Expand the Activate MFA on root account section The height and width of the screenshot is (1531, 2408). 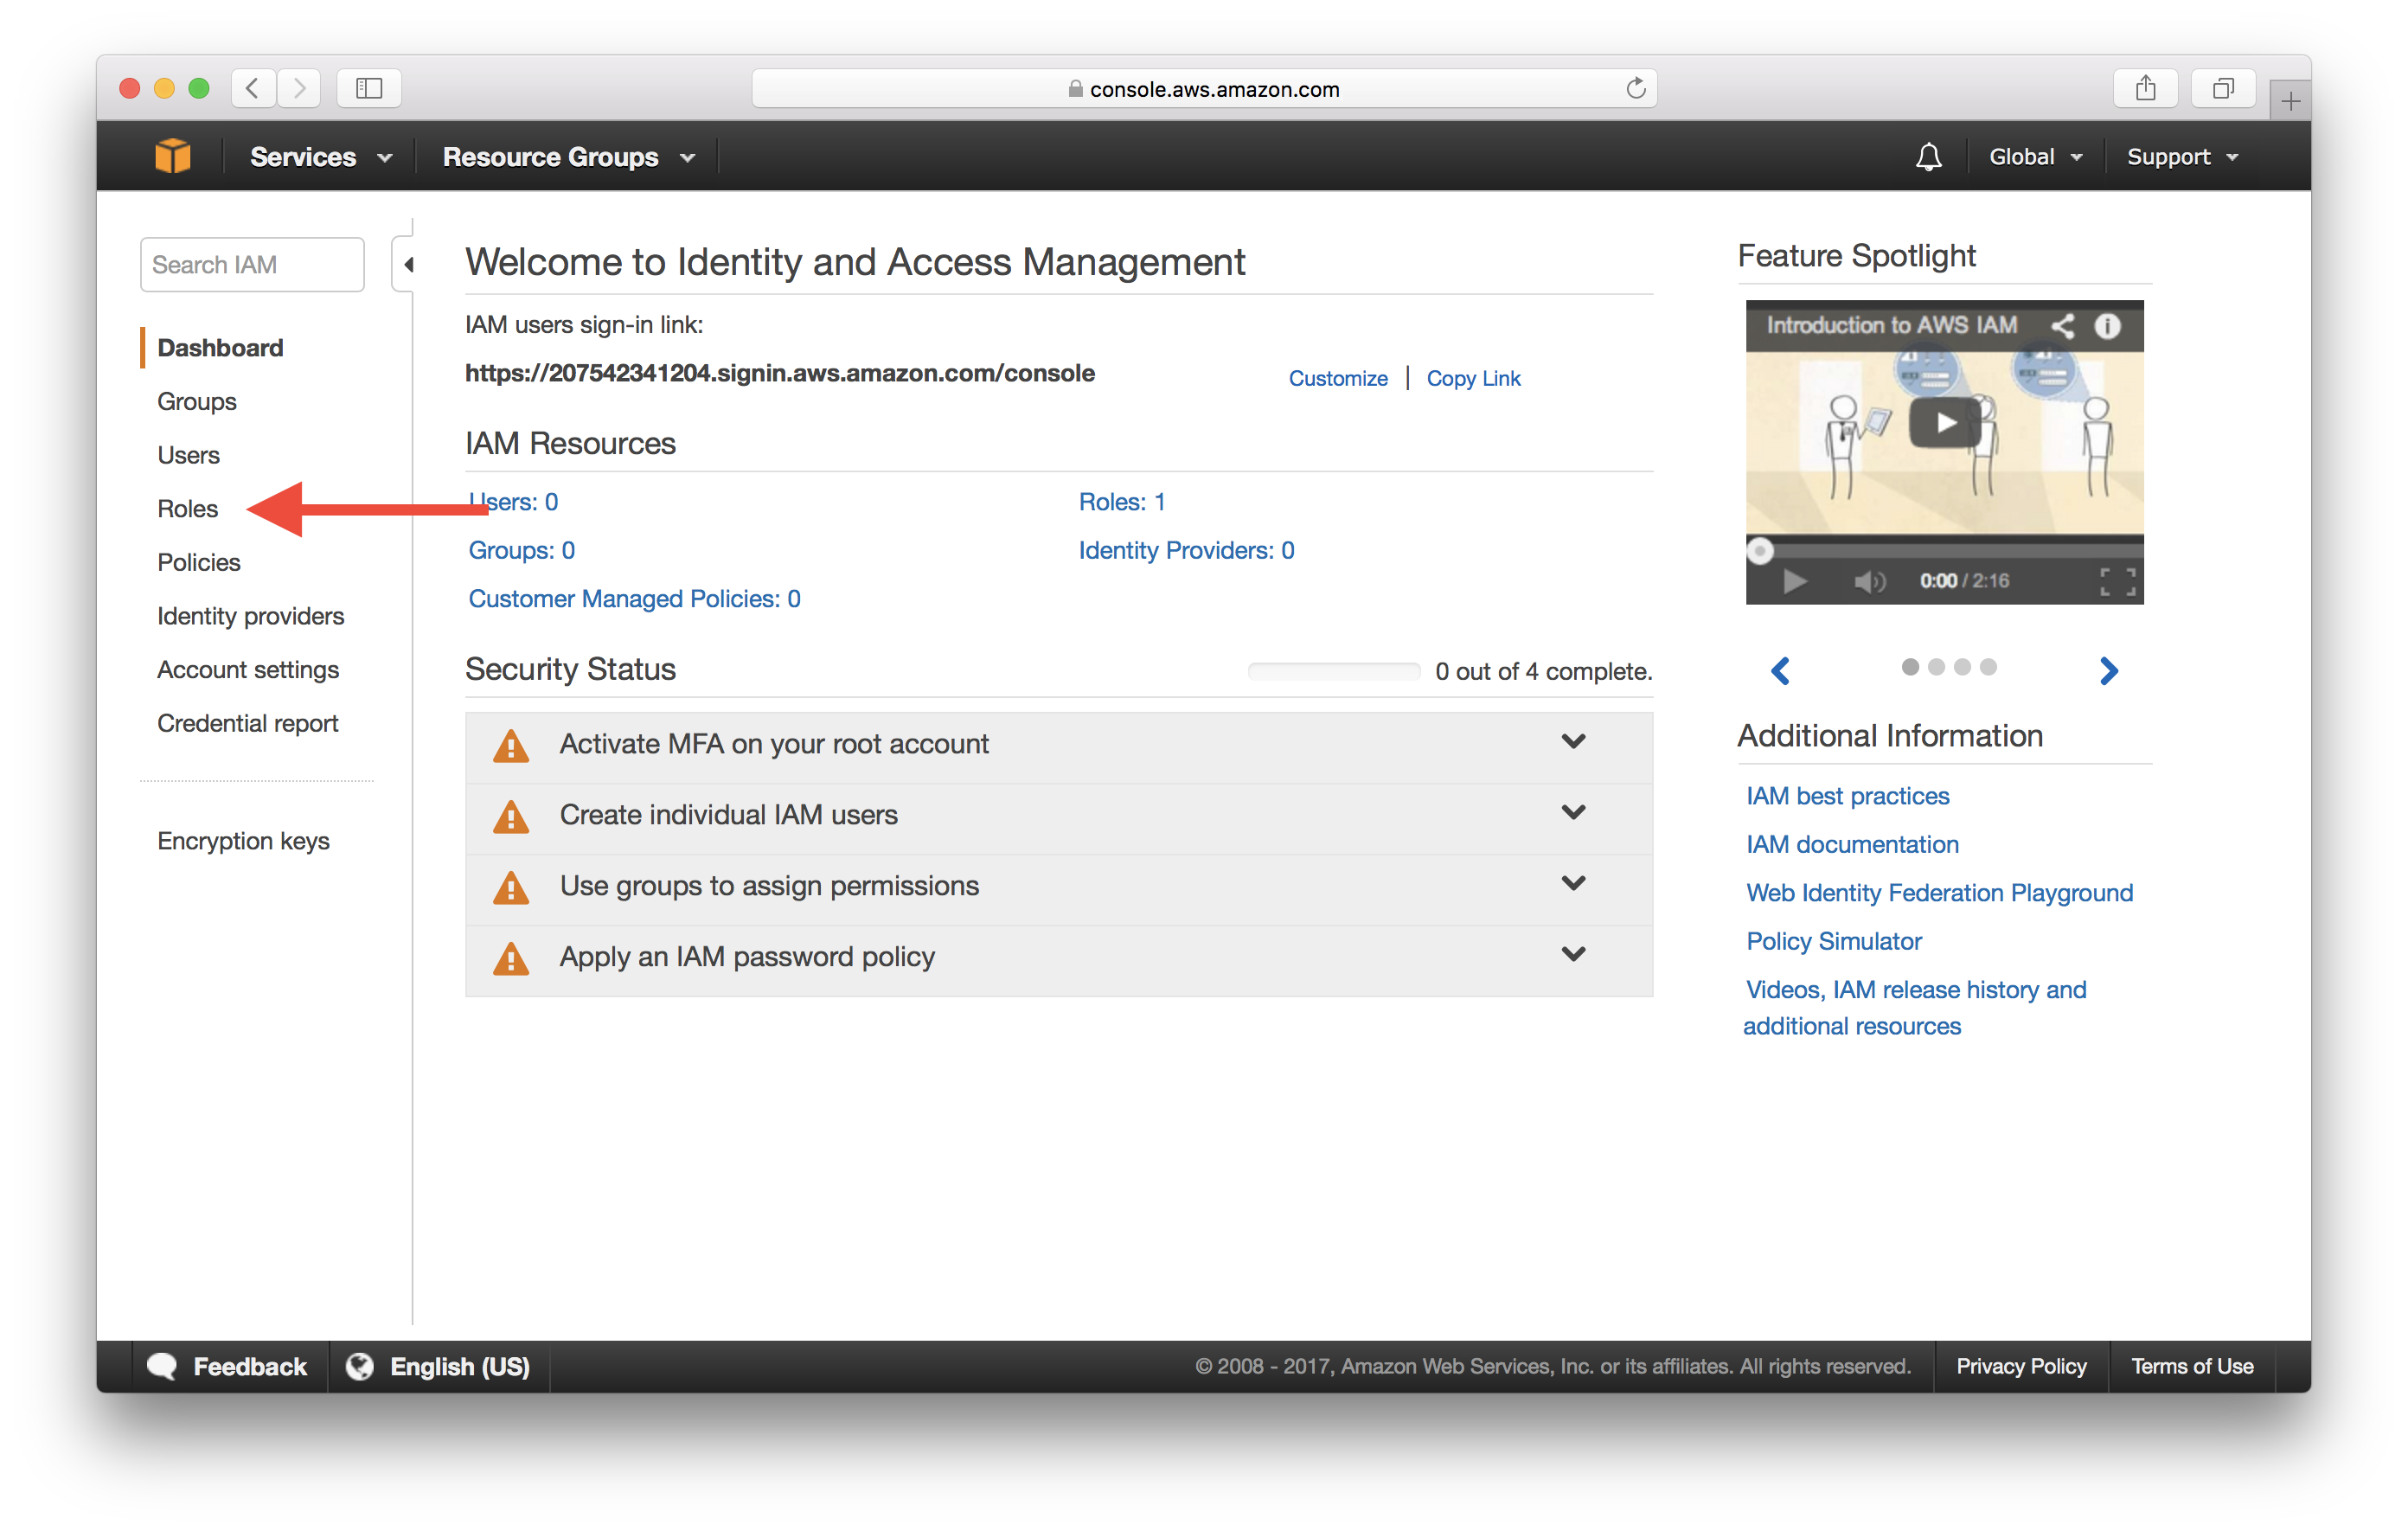[x=1572, y=743]
